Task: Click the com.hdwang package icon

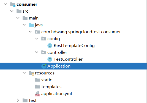Action: pyautogui.click(x=37, y=32)
